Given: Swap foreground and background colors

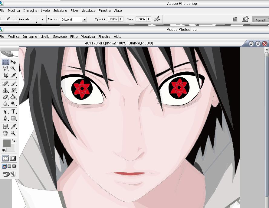Looking at the screenshot, I should coord(14,141).
